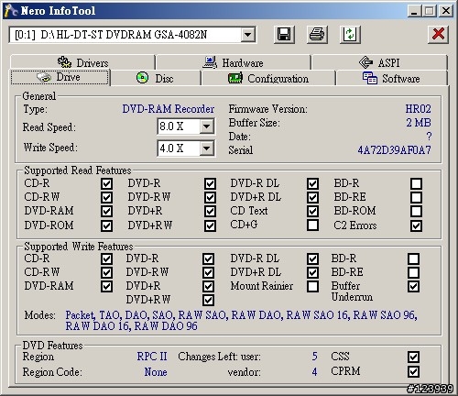Click the RPC II region value

pos(152,357)
